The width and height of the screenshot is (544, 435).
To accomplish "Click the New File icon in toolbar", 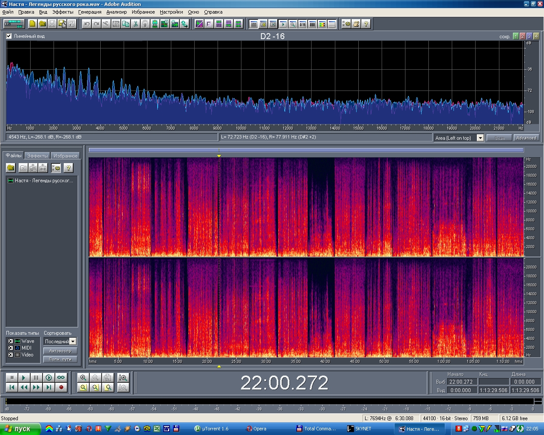I will coord(32,24).
